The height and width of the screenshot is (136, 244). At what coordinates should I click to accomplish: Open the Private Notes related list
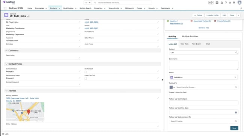pyautogui.click(x=224, y=21)
